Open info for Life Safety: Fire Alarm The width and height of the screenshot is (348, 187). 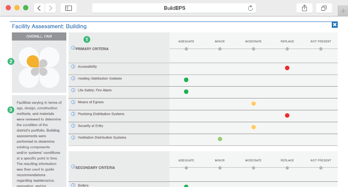(x=73, y=90)
